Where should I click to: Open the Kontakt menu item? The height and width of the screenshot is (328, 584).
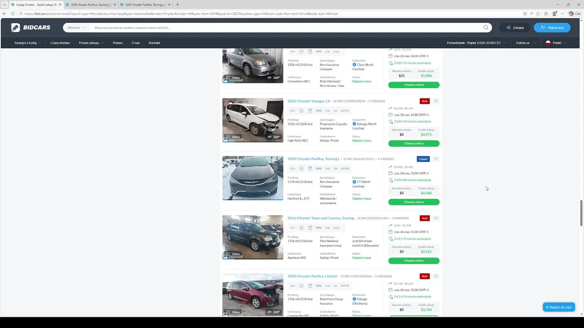(154, 43)
